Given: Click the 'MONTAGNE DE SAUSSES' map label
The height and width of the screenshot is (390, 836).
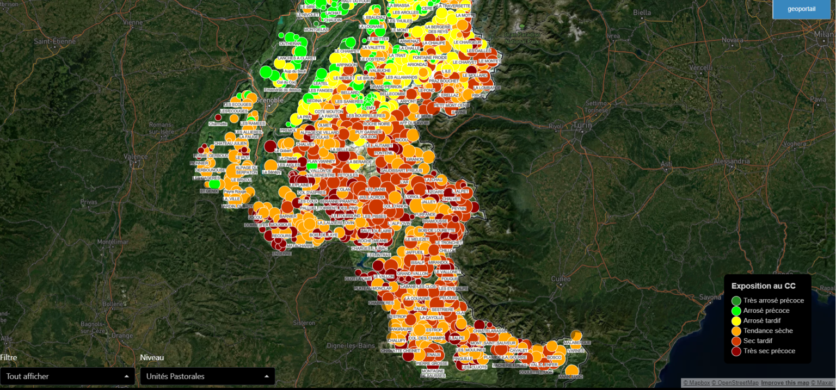Looking at the screenshot, I should click(x=433, y=373).
